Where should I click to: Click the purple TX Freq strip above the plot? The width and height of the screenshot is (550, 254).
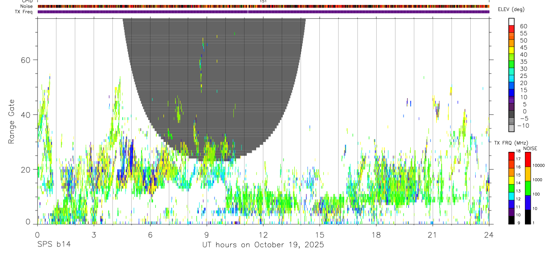tap(263, 12)
